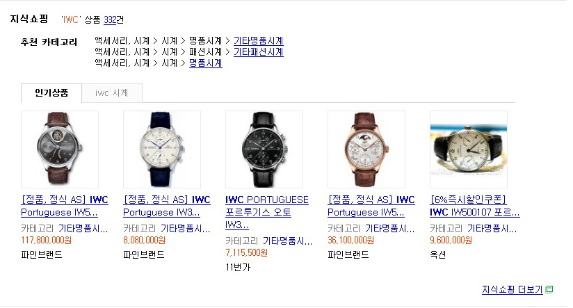The image size is (573, 308).
Task: Open the 기타명품시계 category link
Action: coord(259,40)
